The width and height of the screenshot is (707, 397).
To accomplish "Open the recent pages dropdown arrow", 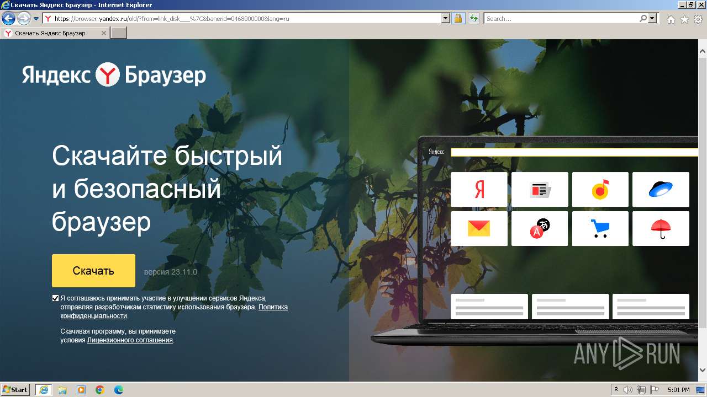I will point(36,19).
